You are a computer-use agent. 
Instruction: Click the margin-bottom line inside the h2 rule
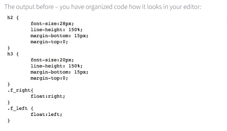coord(59,35)
